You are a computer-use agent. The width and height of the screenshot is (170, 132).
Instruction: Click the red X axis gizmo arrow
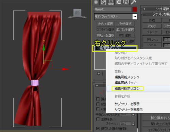tap(65, 69)
